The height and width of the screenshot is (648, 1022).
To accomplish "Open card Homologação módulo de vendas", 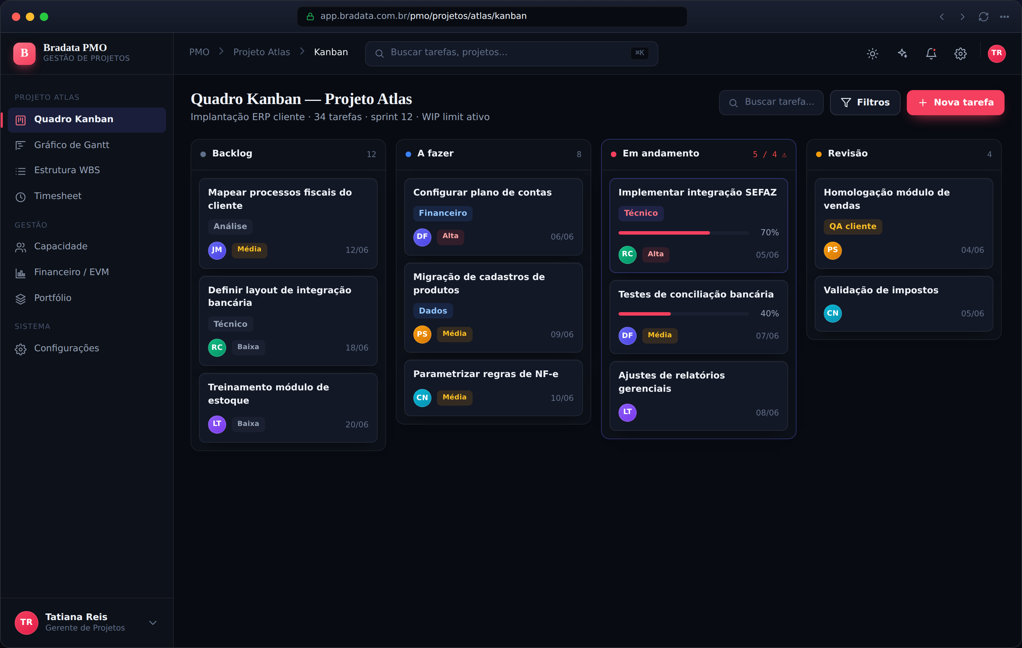I will click(x=904, y=224).
